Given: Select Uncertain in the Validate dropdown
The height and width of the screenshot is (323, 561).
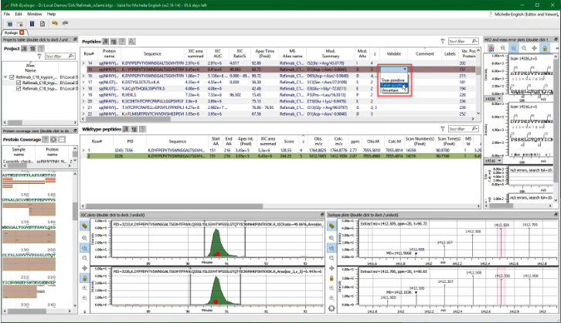Looking at the screenshot, I should click(x=393, y=90).
